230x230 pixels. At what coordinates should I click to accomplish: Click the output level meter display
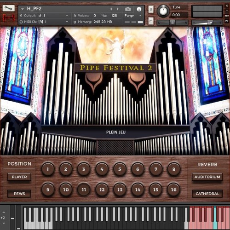(x=207, y=11)
